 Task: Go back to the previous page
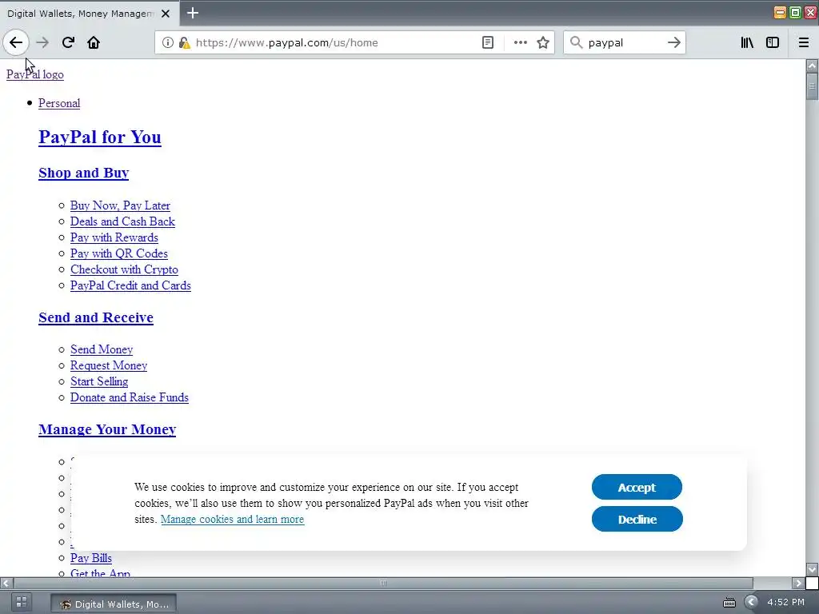[16, 42]
